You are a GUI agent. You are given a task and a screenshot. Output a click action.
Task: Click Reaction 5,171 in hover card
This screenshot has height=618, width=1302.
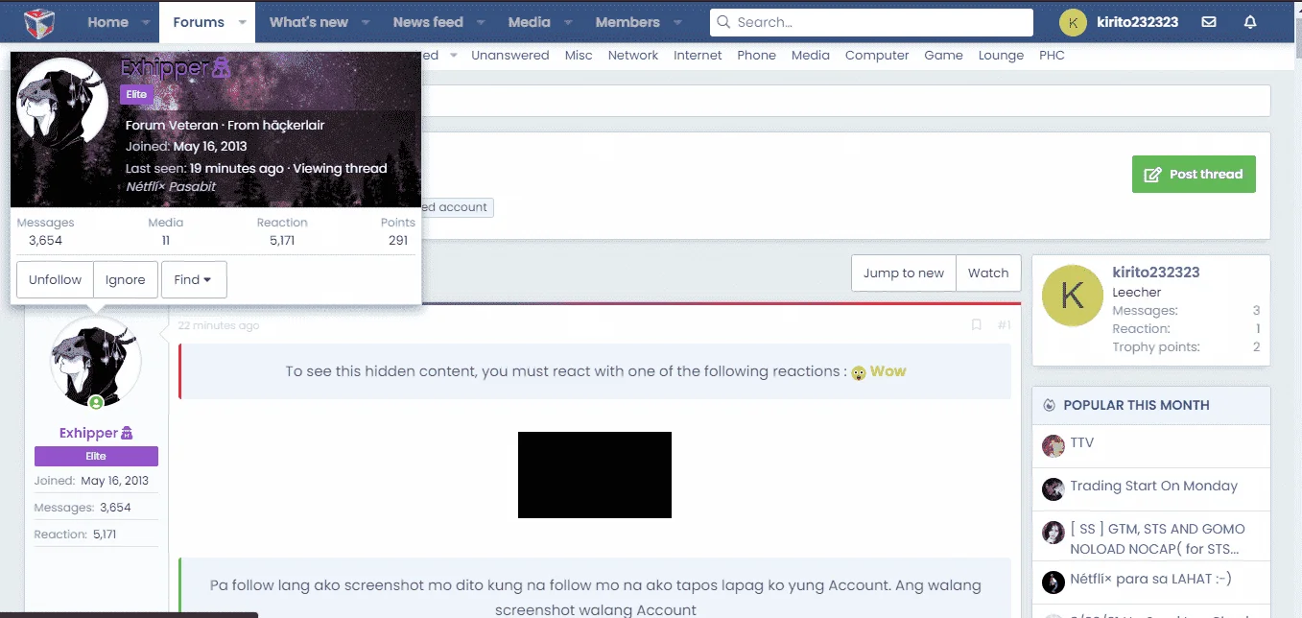[x=282, y=231]
